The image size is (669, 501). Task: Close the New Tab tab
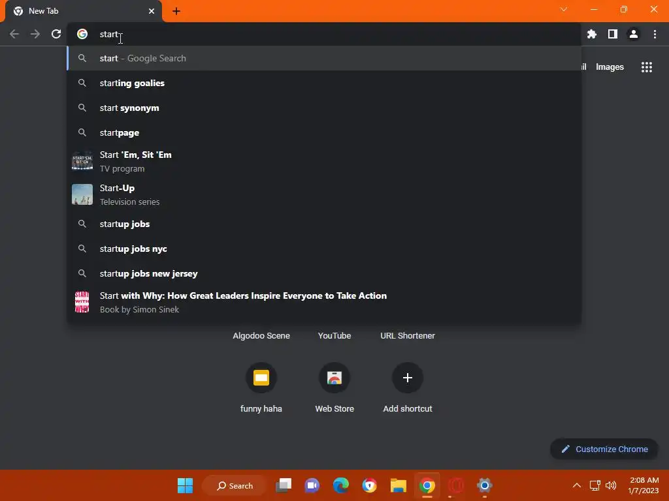coord(152,11)
